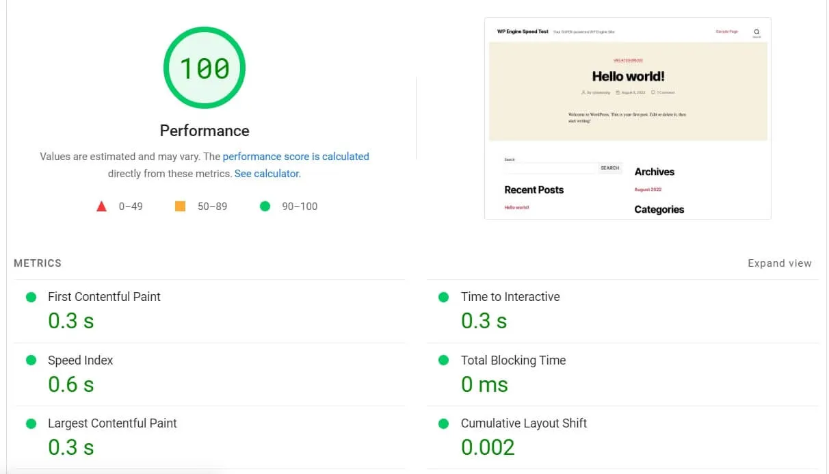Click the 50–89 legend range text
The width and height of the screenshot is (829, 474).
click(x=212, y=206)
